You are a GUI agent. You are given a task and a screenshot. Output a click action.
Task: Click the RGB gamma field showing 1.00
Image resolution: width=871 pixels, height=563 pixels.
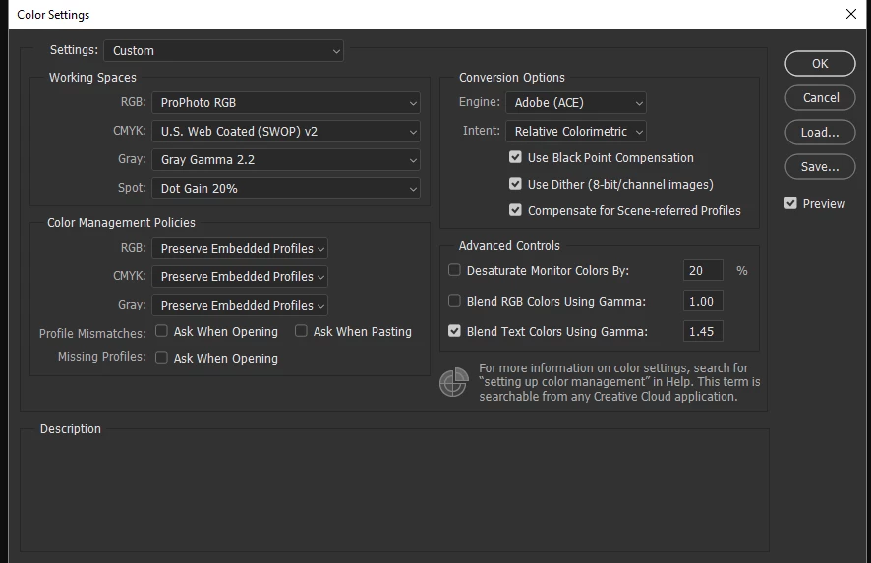pos(703,301)
